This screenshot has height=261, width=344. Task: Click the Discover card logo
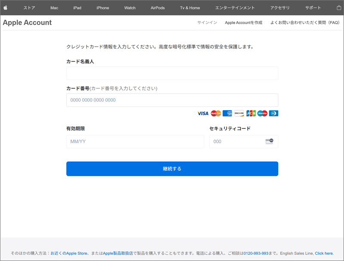[239, 113]
